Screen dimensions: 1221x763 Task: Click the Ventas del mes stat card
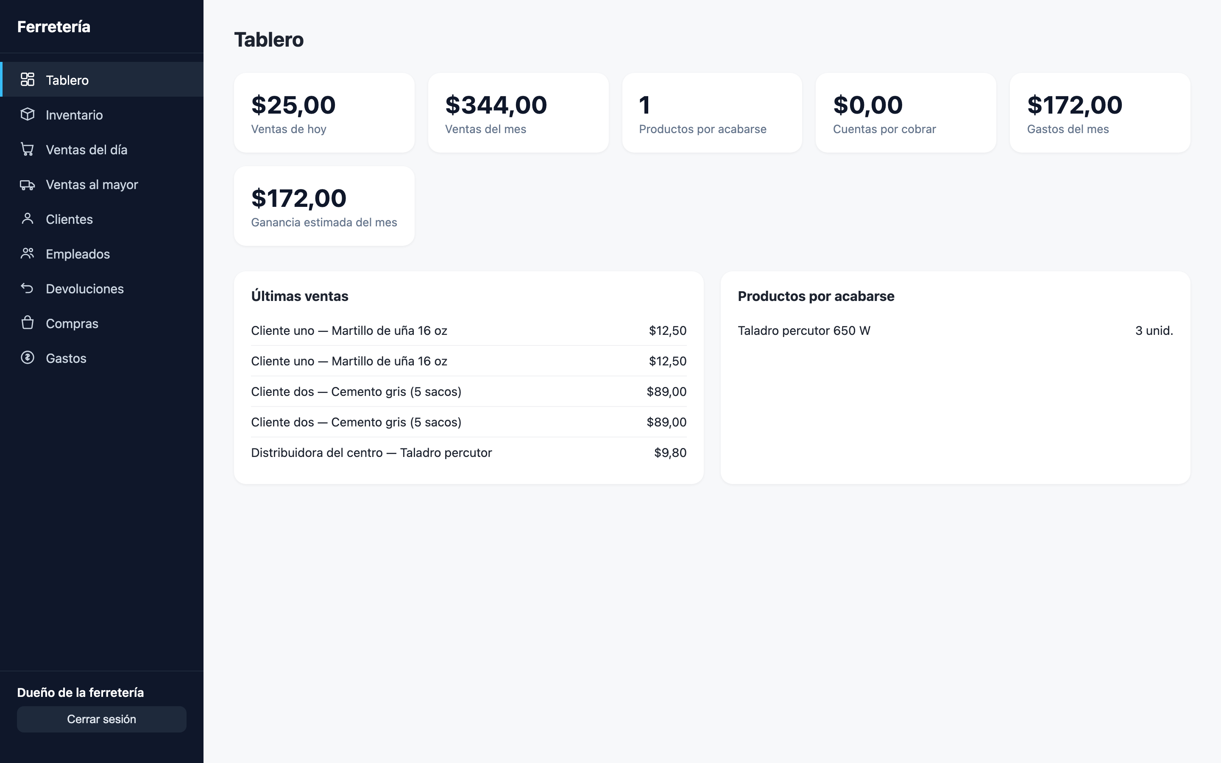pos(518,113)
